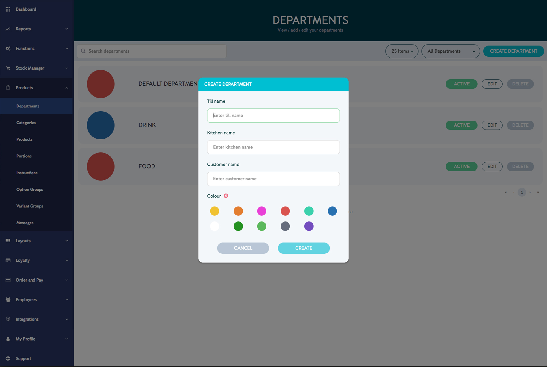Pick the purple colour swatch
This screenshot has height=367, width=547.
pyautogui.click(x=309, y=226)
